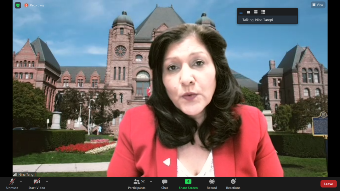Viewport: 340px width, 191px height.
Task: Click the red Leave button
Action: (328, 184)
